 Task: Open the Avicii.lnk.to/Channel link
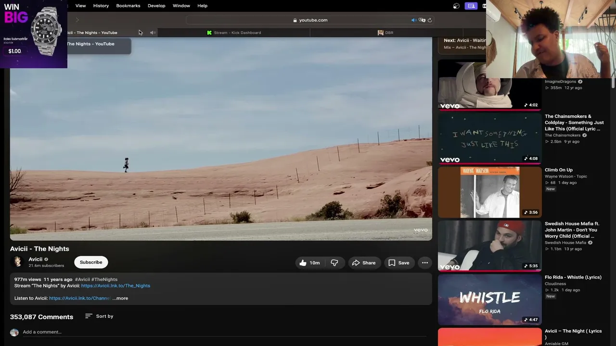pyautogui.click(x=79, y=298)
